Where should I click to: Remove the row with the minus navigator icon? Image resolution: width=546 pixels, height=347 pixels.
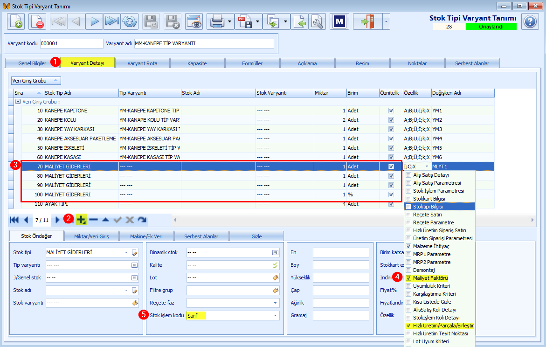click(93, 220)
